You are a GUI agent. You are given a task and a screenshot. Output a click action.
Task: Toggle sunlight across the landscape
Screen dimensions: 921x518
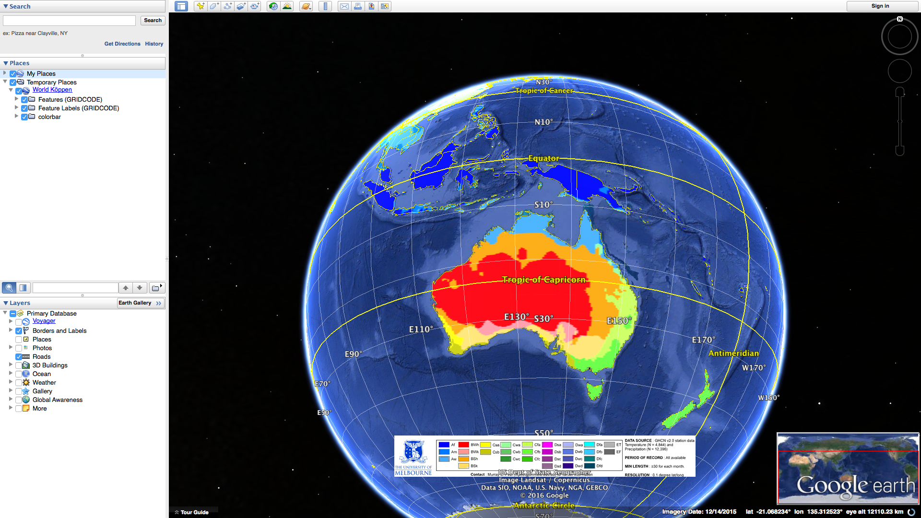(x=287, y=6)
